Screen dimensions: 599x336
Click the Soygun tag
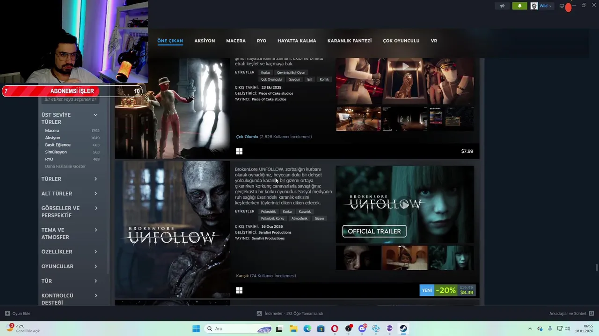point(294,79)
